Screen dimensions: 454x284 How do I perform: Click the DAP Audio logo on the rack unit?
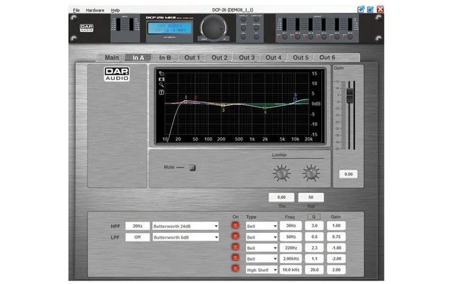(x=87, y=28)
